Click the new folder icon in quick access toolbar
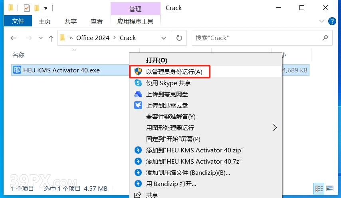 click(37, 8)
